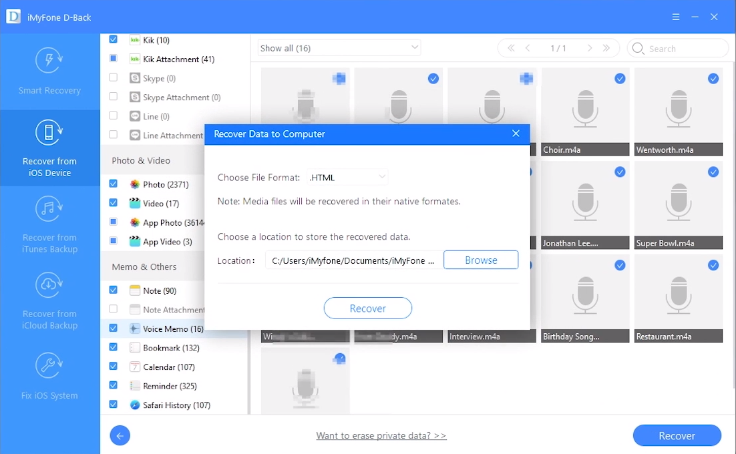This screenshot has height=454, width=736.
Task: Toggle the Kik Attachment (41) checkbox
Action: pyautogui.click(x=113, y=58)
